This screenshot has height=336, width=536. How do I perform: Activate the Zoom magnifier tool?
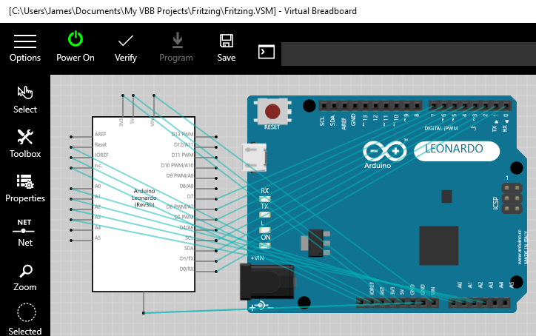tap(25, 278)
